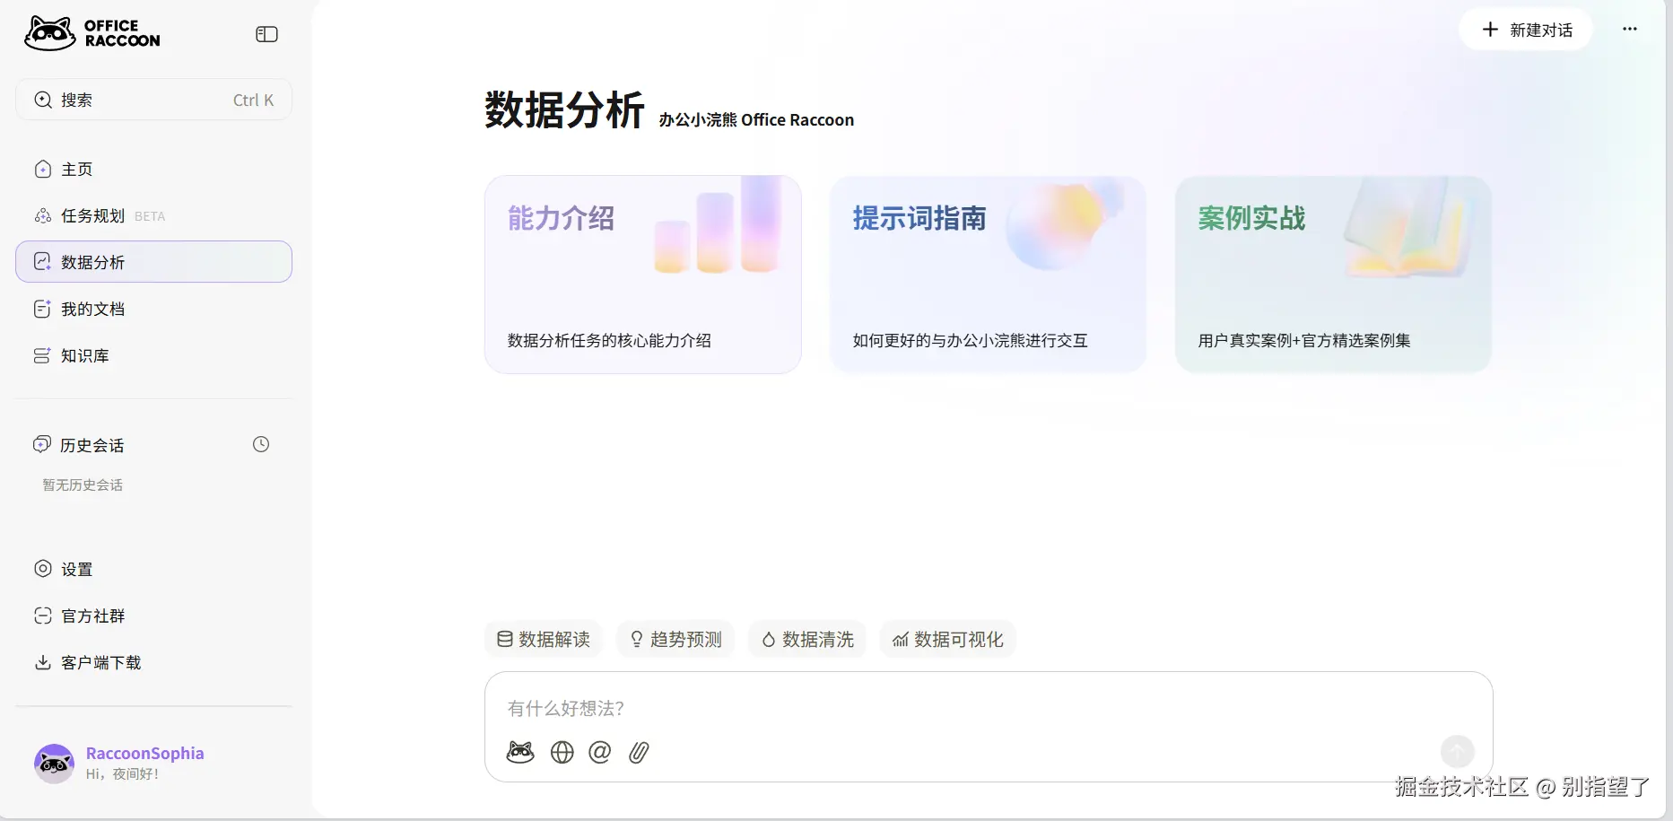
Task: Click the @ mention icon
Action: 600,752
